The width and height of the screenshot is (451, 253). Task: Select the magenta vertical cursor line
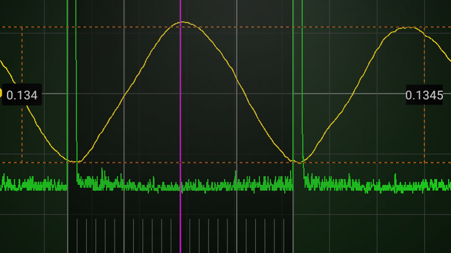[x=180, y=116]
